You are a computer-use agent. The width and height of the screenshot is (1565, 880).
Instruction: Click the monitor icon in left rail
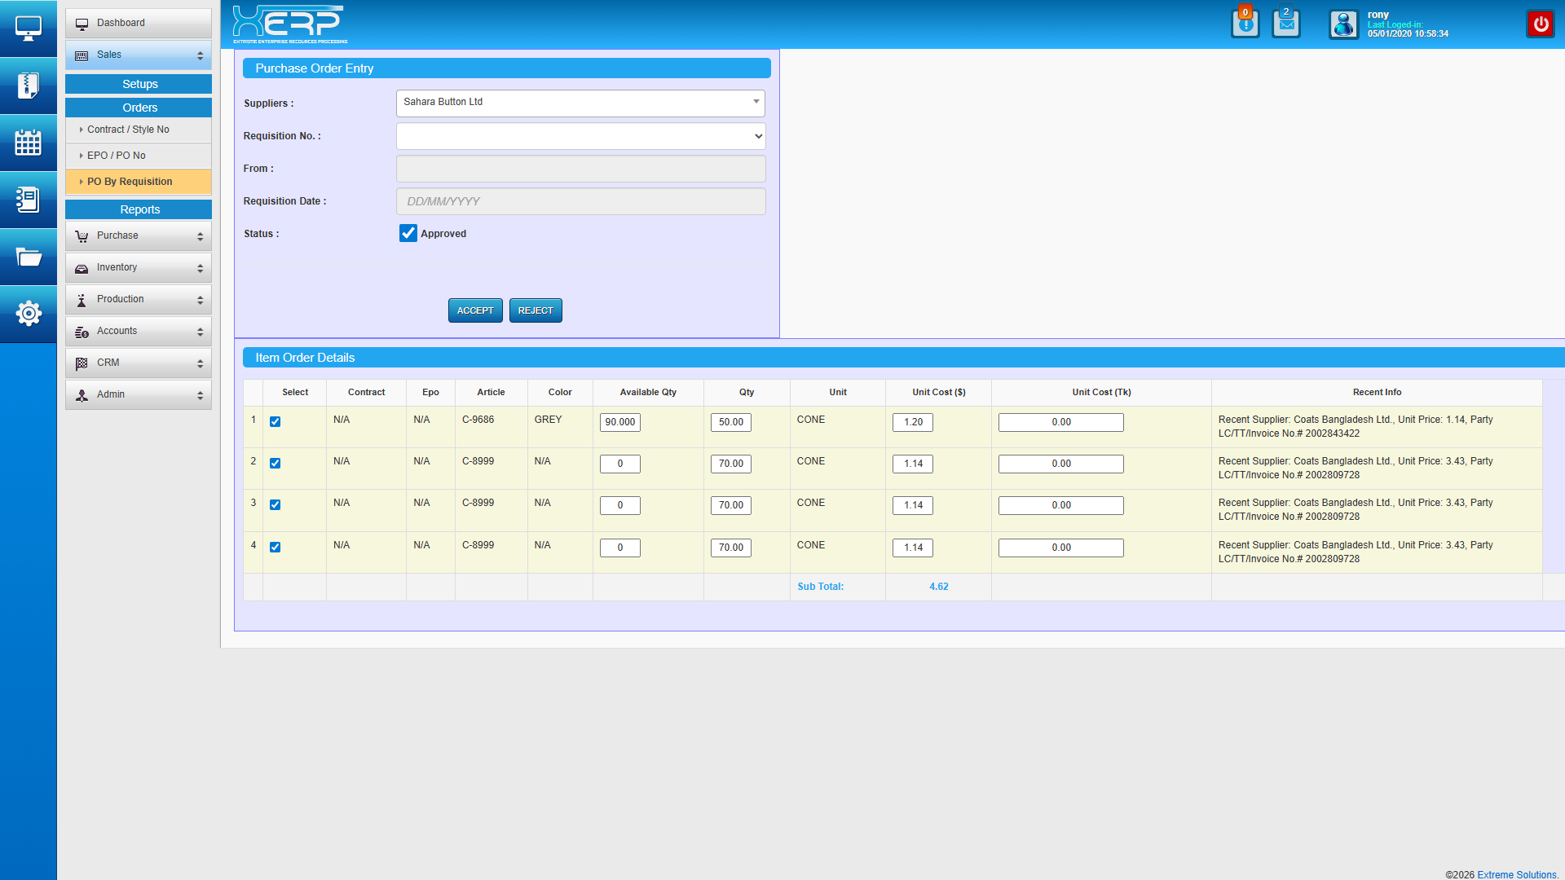[28, 29]
